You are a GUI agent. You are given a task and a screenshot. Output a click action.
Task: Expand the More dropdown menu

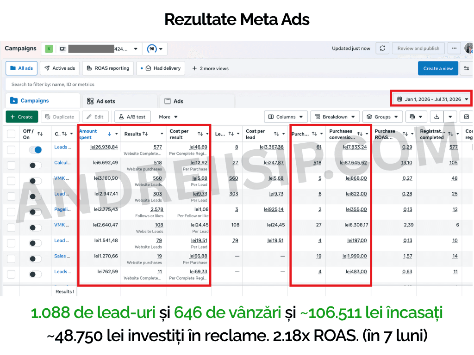[x=168, y=117]
